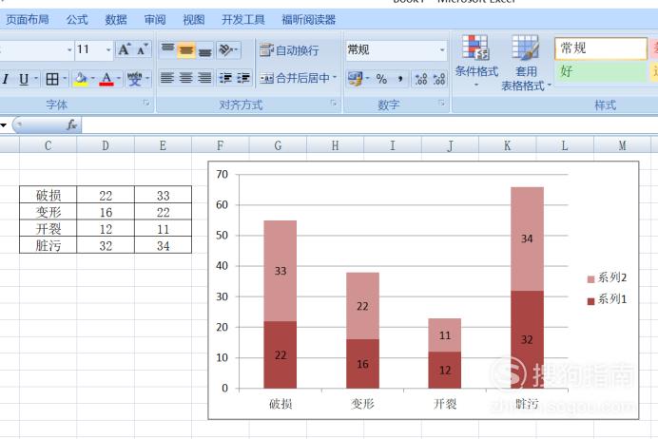Viewport: 658px width, 439px height.
Task: Select column H header
Action: tap(335, 145)
